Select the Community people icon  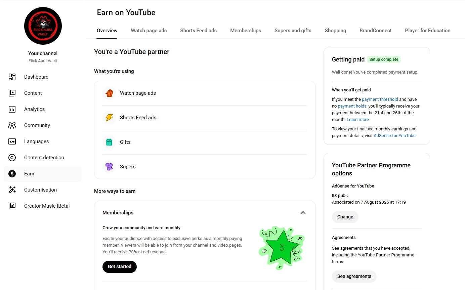(12, 125)
